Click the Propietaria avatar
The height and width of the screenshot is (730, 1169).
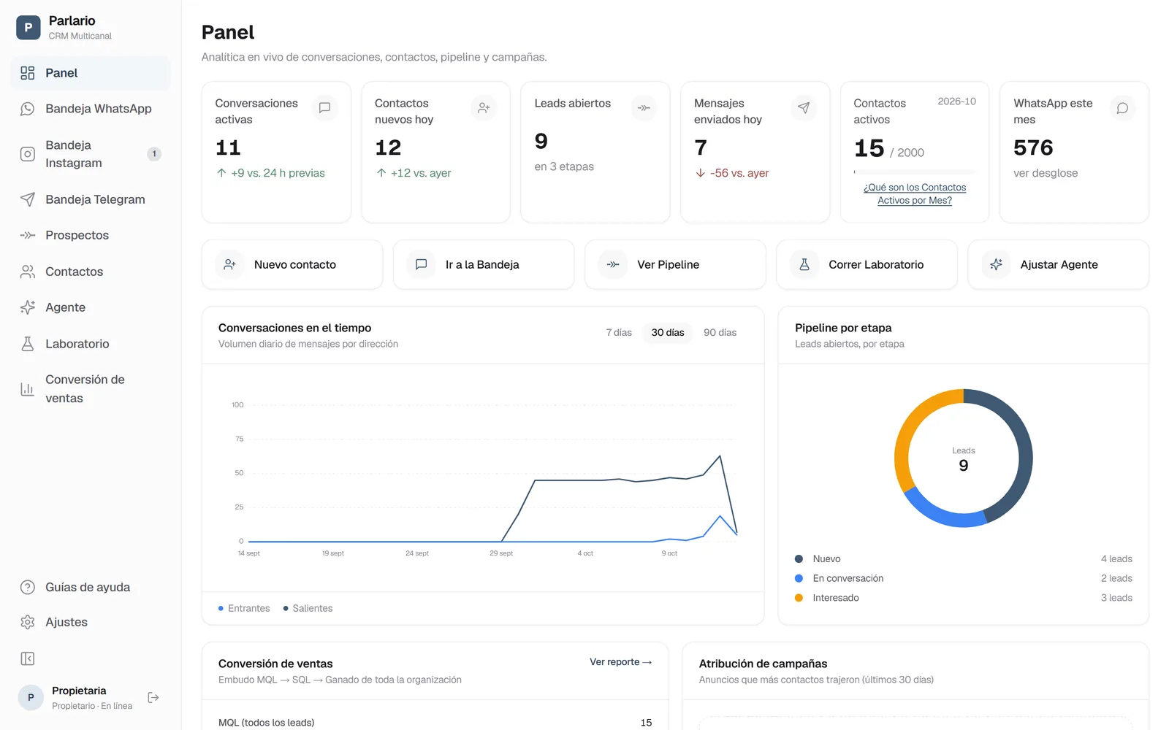pos(31,698)
